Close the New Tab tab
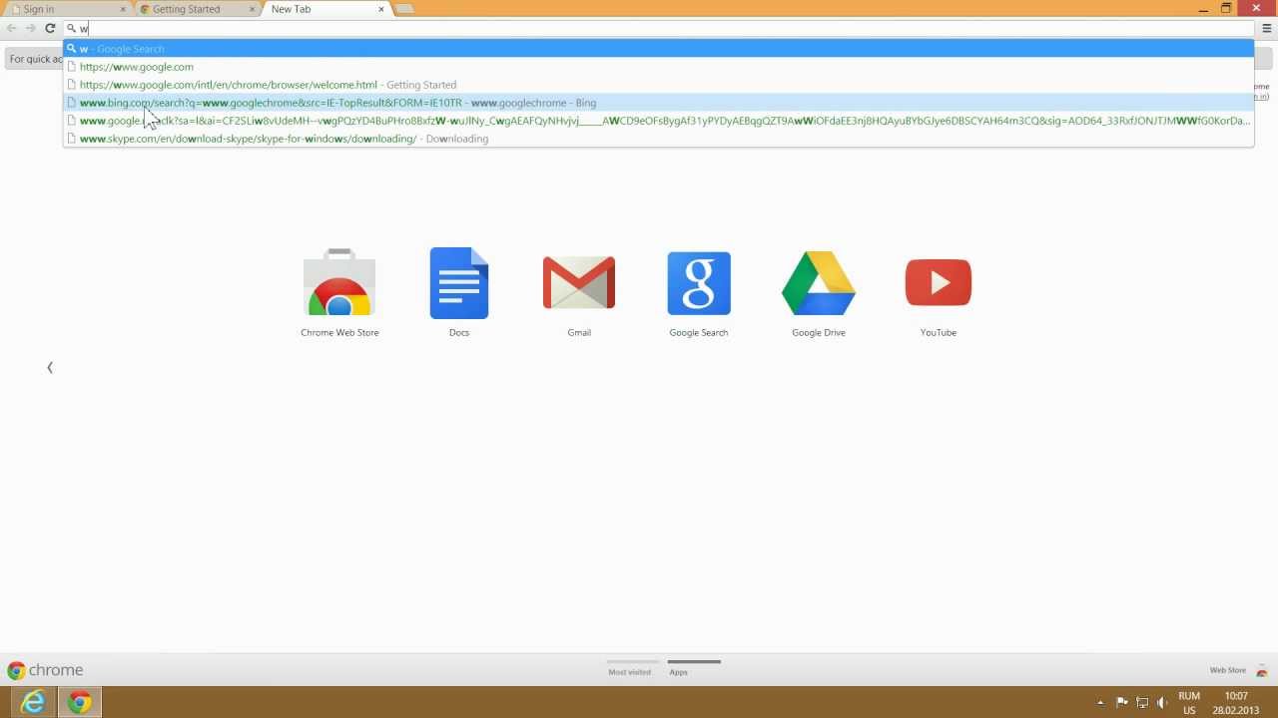The image size is (1278, 718). click(x=381, y=9)
